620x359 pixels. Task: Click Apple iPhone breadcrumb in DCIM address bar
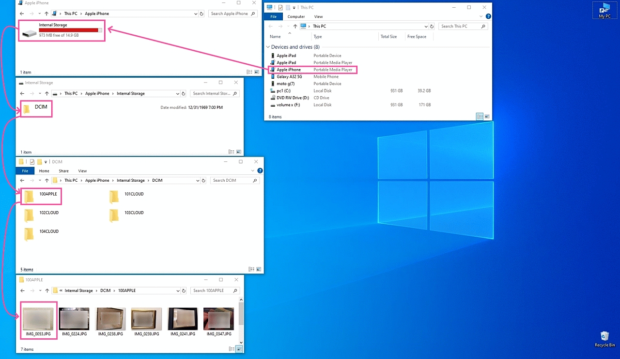tap(97, 180)
